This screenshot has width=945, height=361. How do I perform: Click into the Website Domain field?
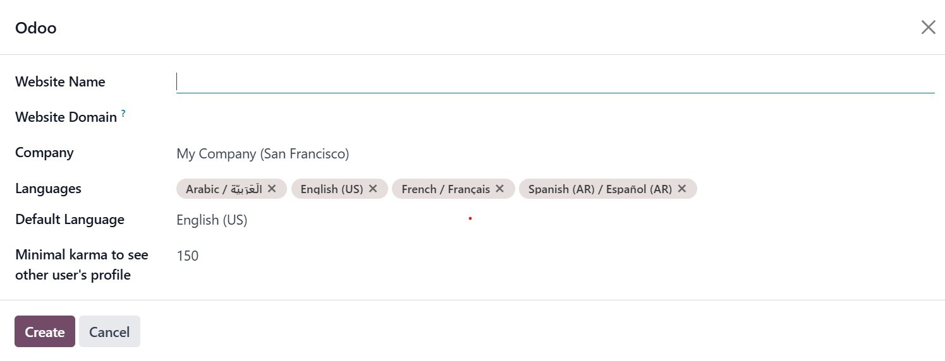pos(554,118)
